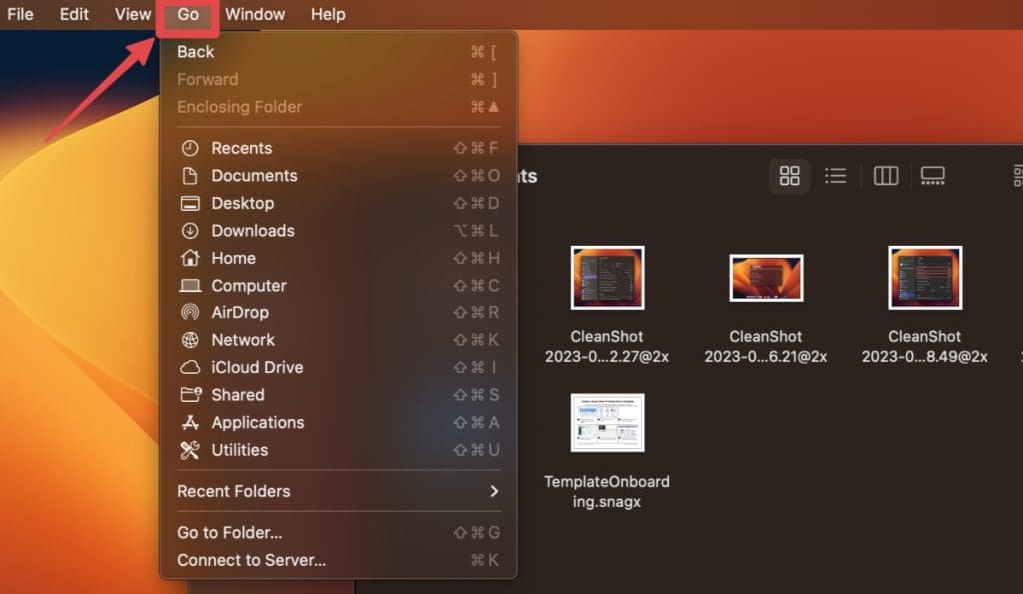
Task: Click the Home house icon
Action: point(190,258)
